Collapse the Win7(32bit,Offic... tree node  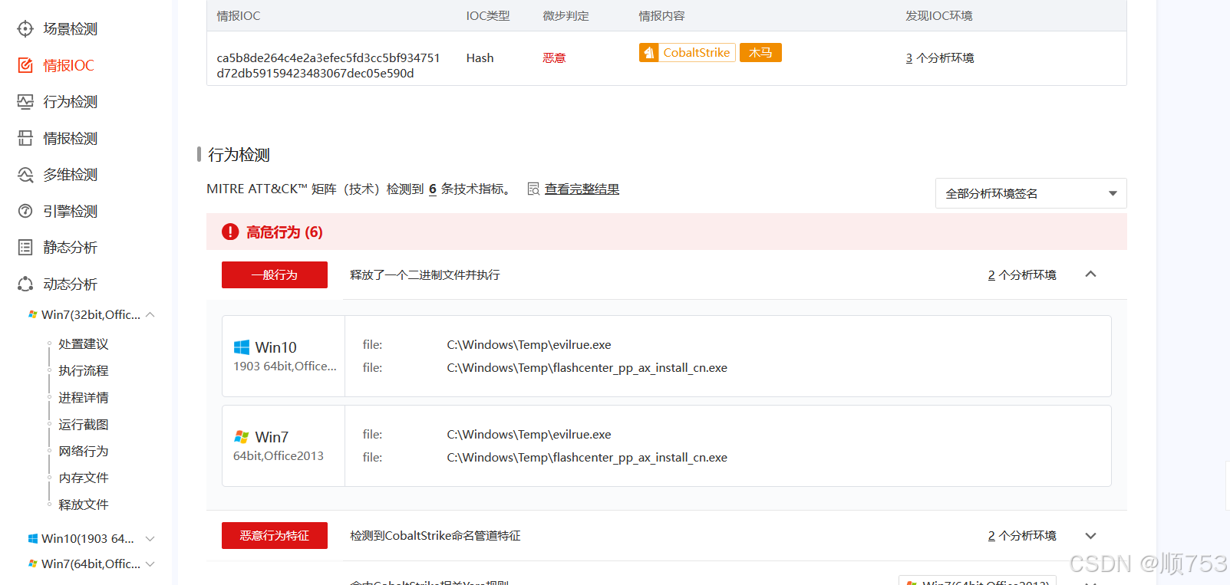[150, 314]
